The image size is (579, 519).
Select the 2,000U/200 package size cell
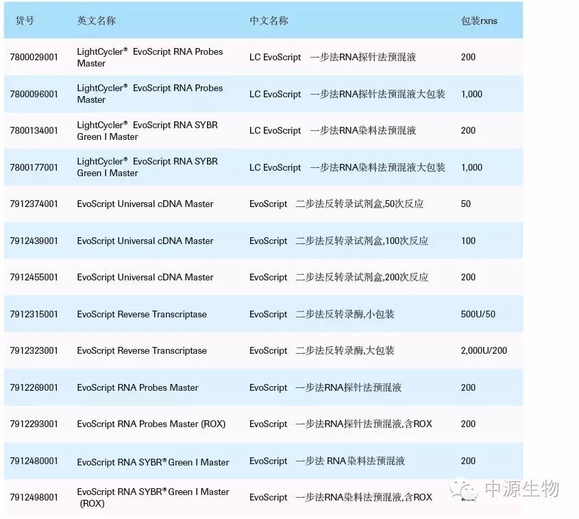[x=484, y=351]
